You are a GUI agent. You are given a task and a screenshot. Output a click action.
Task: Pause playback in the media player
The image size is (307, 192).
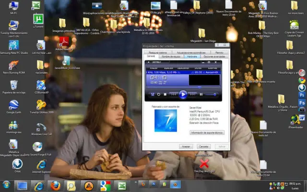pyautogui.click(x=201, y=95)
